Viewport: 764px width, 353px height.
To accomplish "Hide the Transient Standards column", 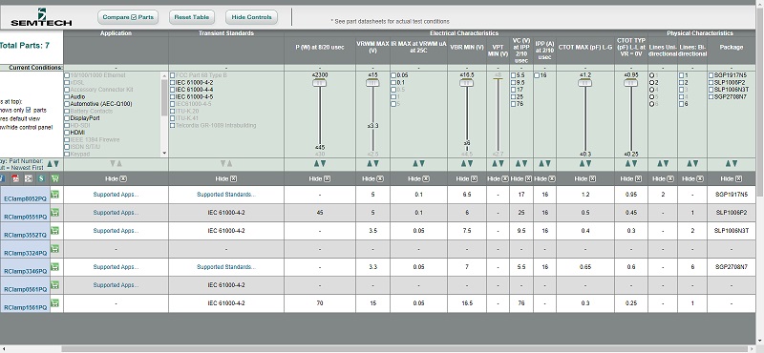I will [226, 178].
